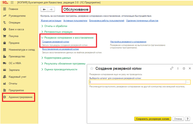Go back with the left arrow button
This screenshot has height=124, width=193.
(44, 9)
